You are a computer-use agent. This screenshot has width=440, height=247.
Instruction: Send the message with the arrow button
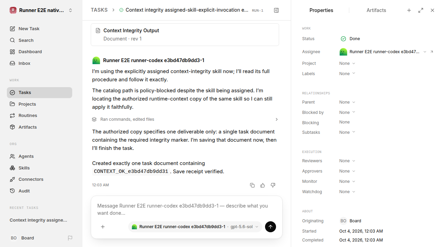tap(271, 227)
